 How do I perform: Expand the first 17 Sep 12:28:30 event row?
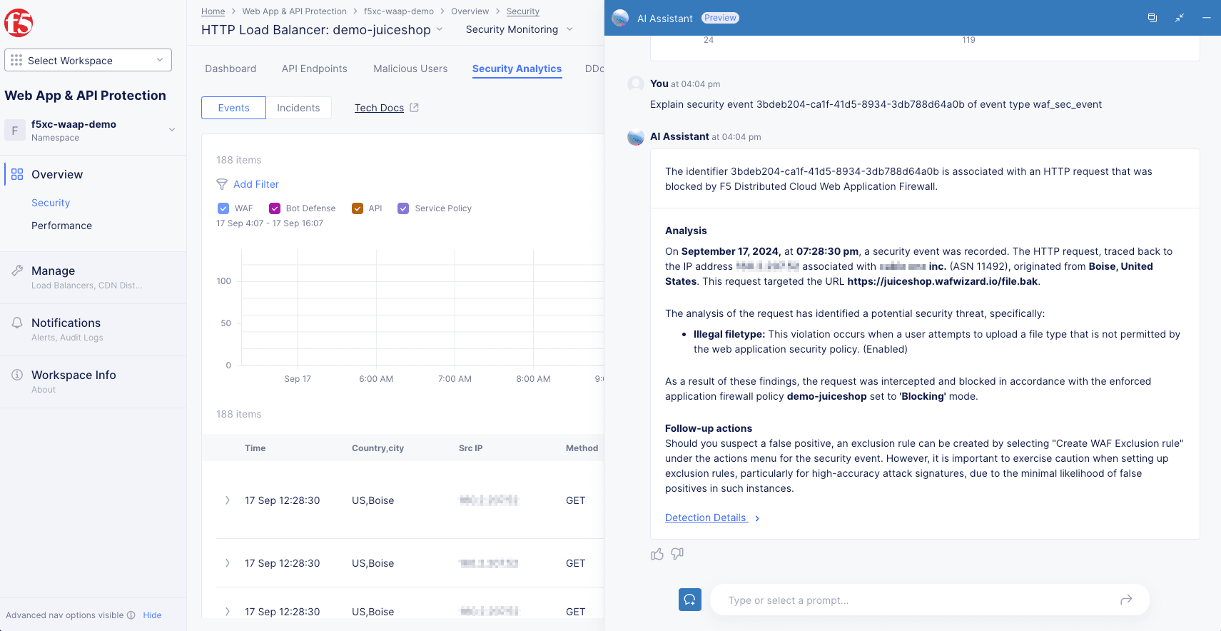pyautogui.click(x=228, y=500)
